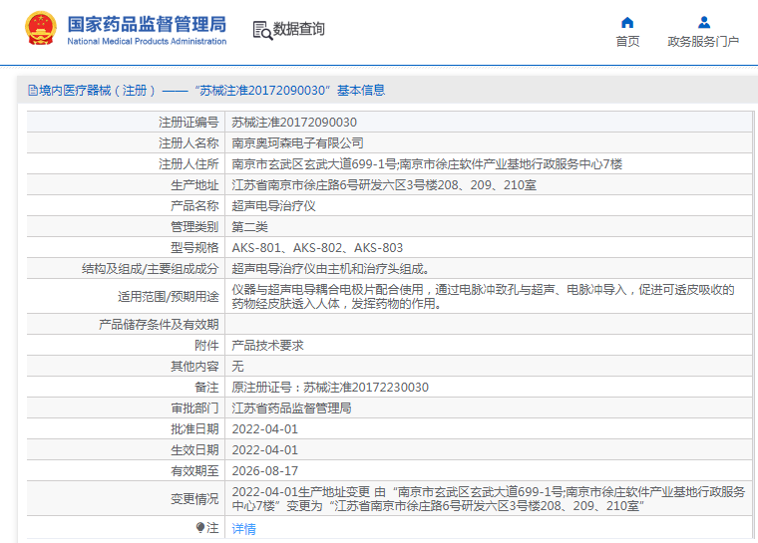Viewport: 758px width, 543px height.
Task: Click the 产品储存条件及有效期 label
Action: pyautogui.click(x=159, y=324)
